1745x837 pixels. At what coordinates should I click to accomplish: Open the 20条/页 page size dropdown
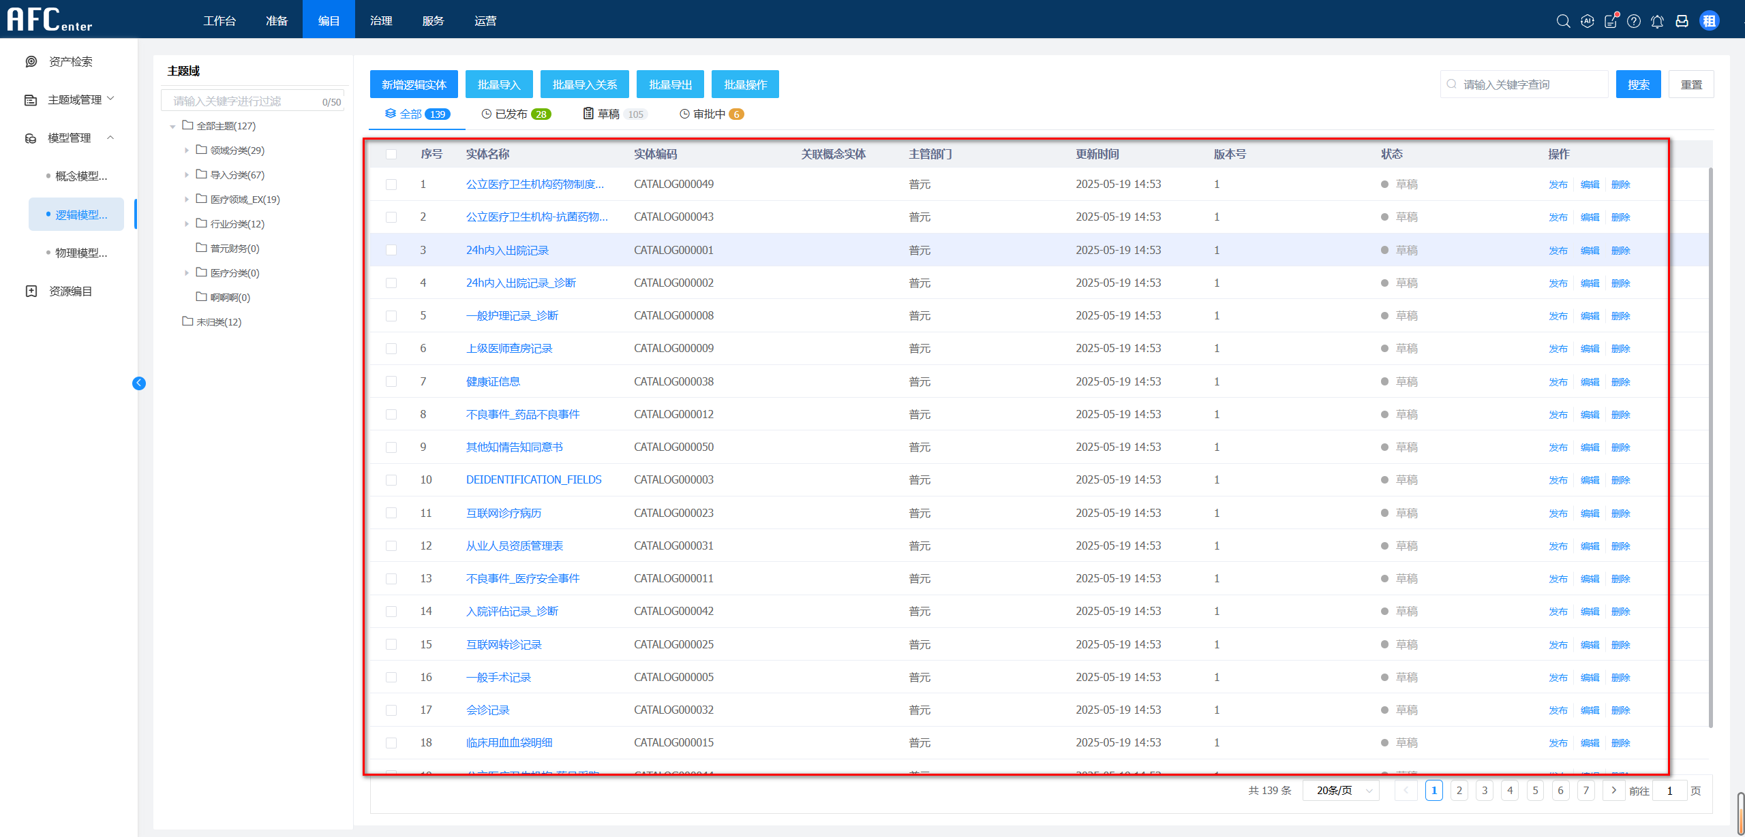1340,790
